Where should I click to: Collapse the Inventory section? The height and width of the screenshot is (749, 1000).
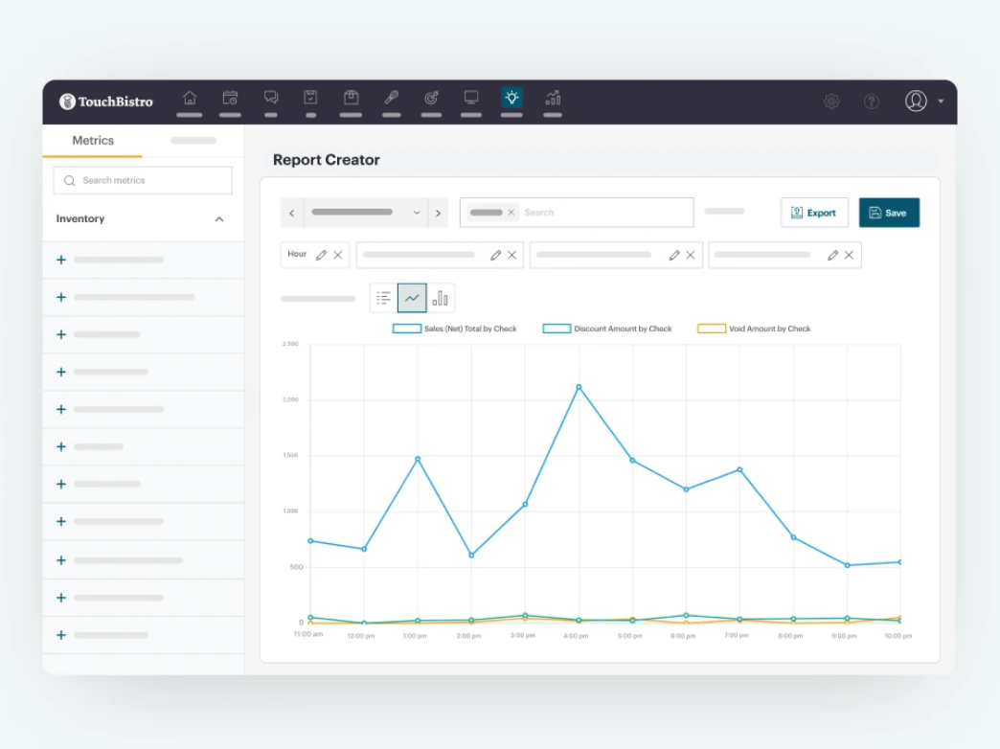pos(219,218)
